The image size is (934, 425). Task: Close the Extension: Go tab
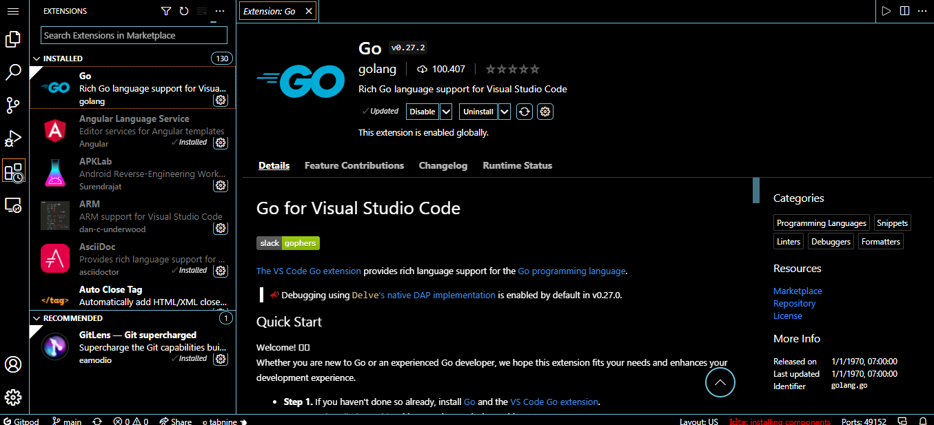308,11
